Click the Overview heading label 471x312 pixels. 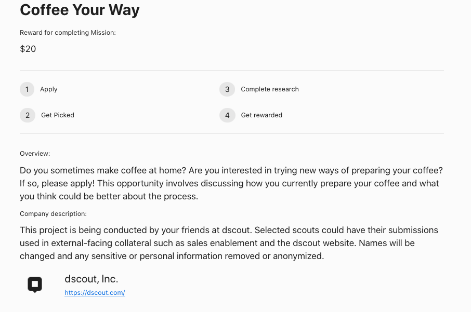[x=35, y=154]
